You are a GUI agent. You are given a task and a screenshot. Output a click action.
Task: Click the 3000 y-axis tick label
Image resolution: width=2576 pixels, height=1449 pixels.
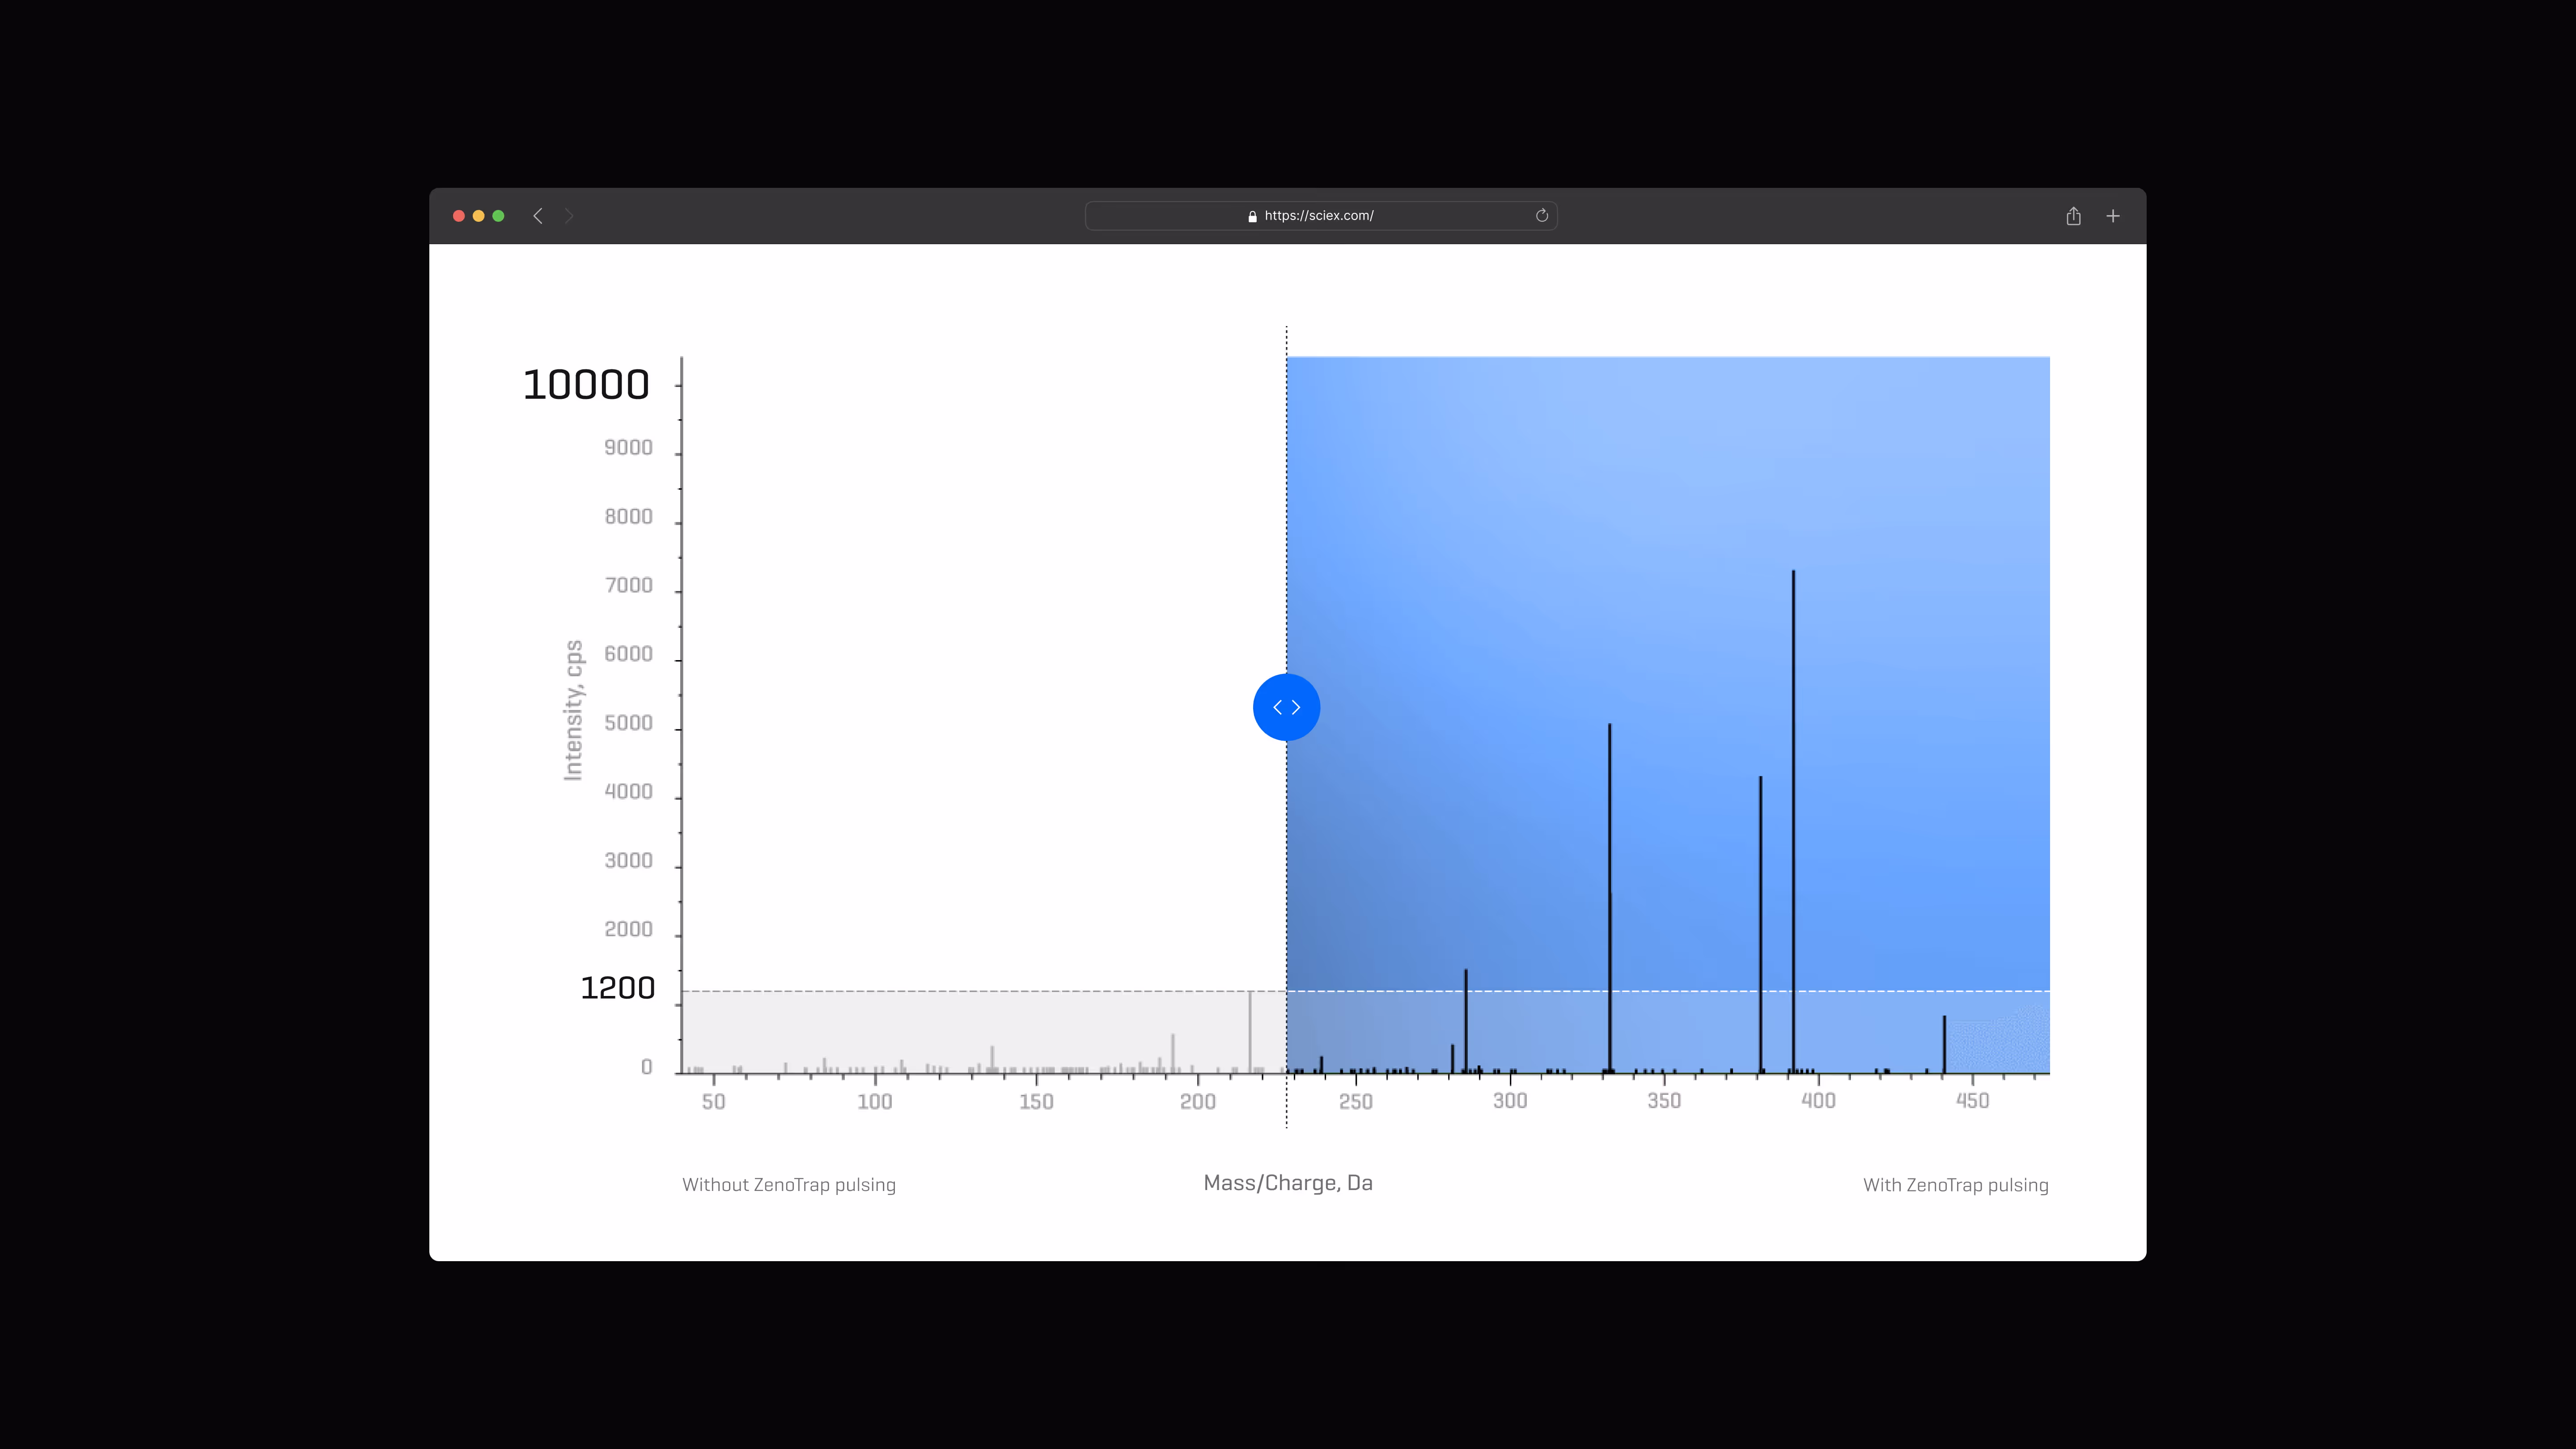tap(628, 861)
